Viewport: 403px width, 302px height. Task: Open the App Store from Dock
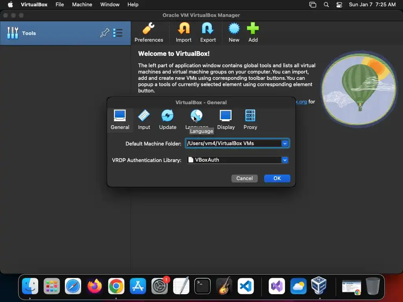point(138,286)
